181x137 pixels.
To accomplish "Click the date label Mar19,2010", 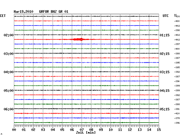I will tap(23, 12).
